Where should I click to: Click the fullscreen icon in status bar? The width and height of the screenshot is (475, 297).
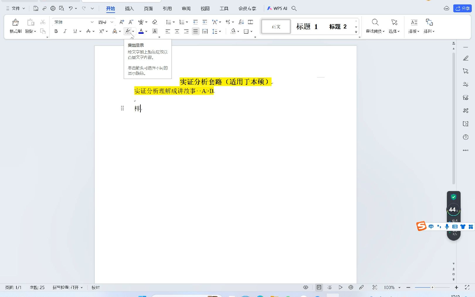pyautogui.click(x=467, y=287)
